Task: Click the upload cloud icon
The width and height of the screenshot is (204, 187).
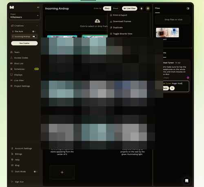Action: (x=98, y=21)
